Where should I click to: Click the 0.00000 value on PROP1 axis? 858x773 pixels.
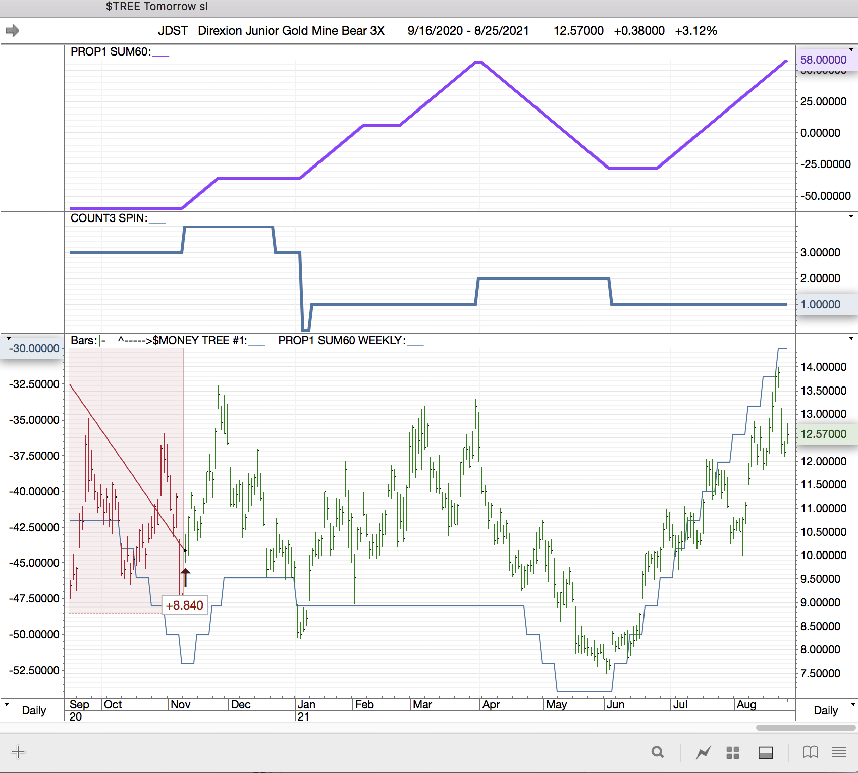coord(821,133)
